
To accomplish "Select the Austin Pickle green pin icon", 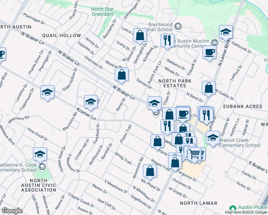I will tap(233, 209).
